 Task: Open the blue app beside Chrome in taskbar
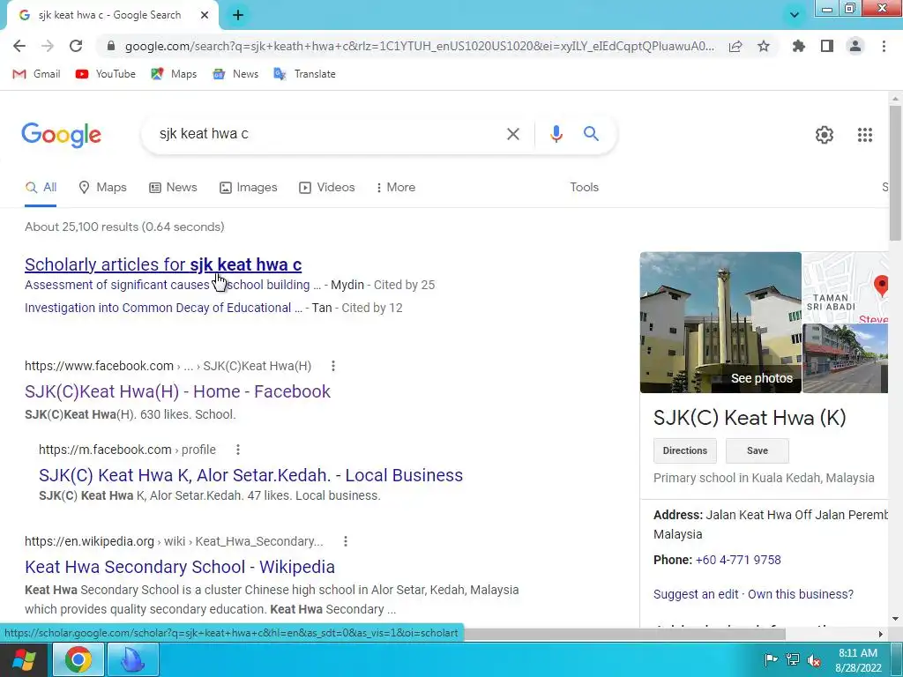pos(132,659)
